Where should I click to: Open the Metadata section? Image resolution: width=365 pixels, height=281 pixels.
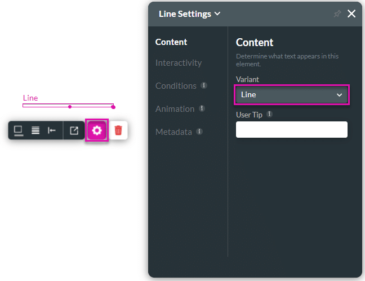tap(173, 132)
